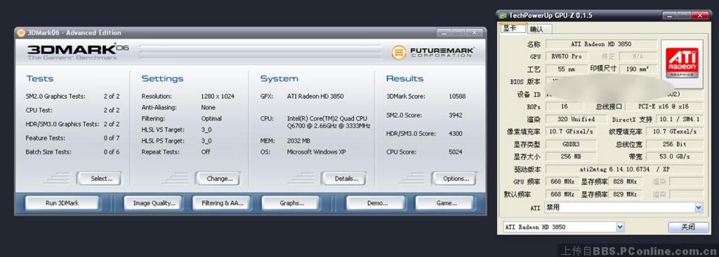Start benchmark with Run 3DMark
Image resolution: width=719 pixels, height=257 pixels.
[62, 203]
